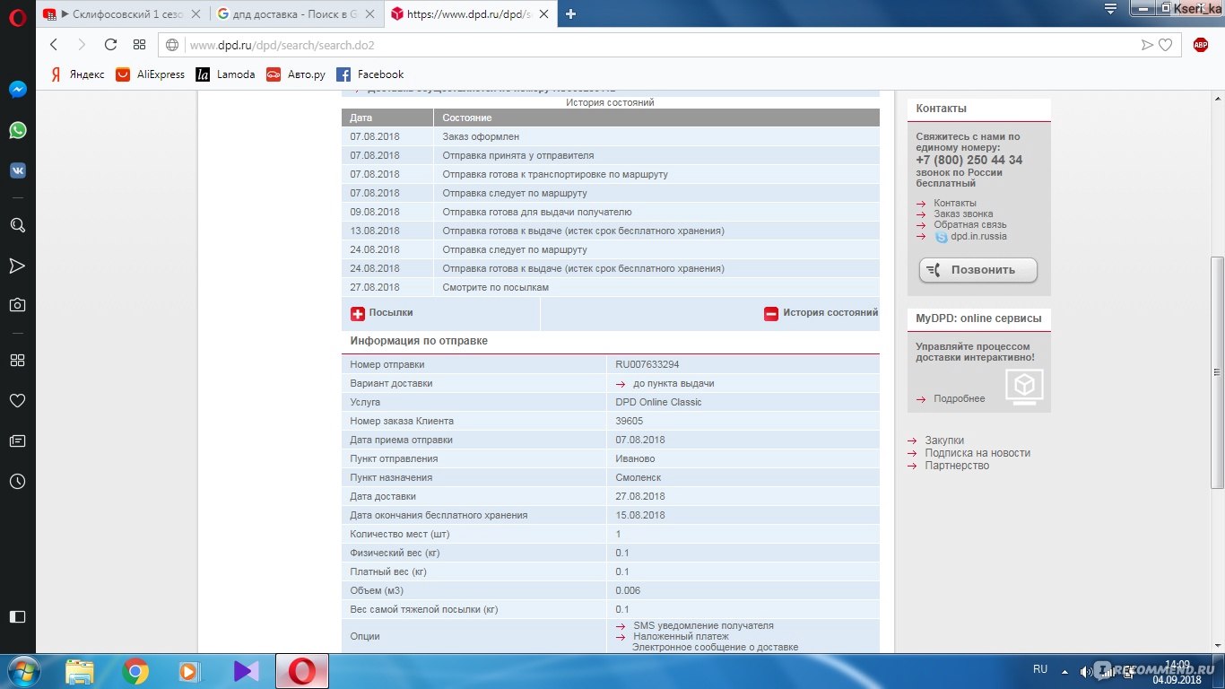1225x689 pixels.
Task: Open the Facebook bookmark
Action: coord(369,74)
